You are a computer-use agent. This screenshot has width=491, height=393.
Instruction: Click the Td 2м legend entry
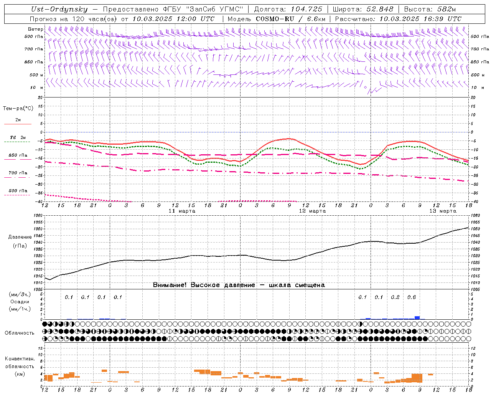(18, 137)
